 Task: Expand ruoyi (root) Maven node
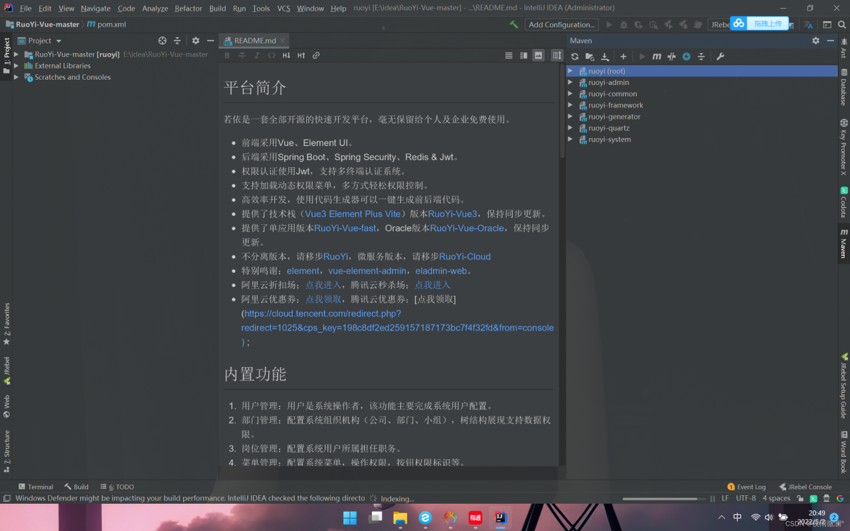point(570,71)
